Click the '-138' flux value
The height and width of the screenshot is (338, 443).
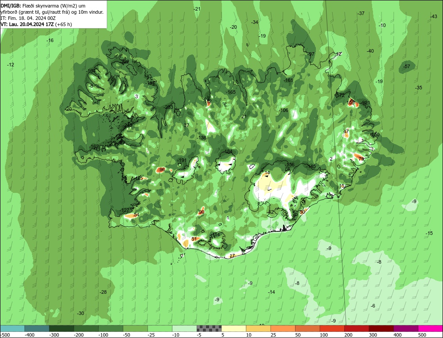[x=202, y=138]
